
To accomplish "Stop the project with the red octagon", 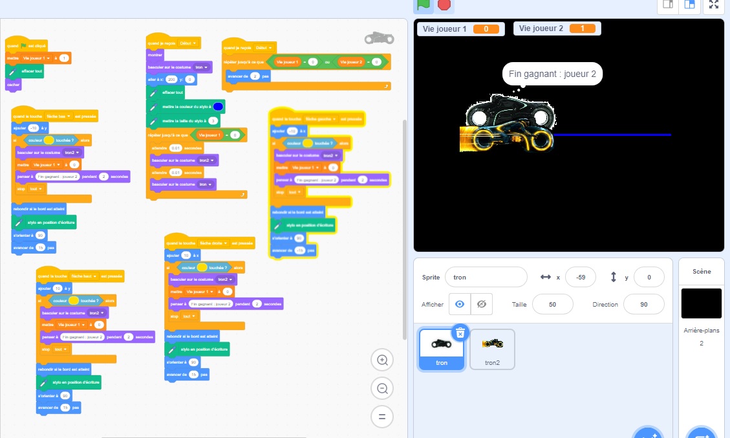I will coord(444,5).
